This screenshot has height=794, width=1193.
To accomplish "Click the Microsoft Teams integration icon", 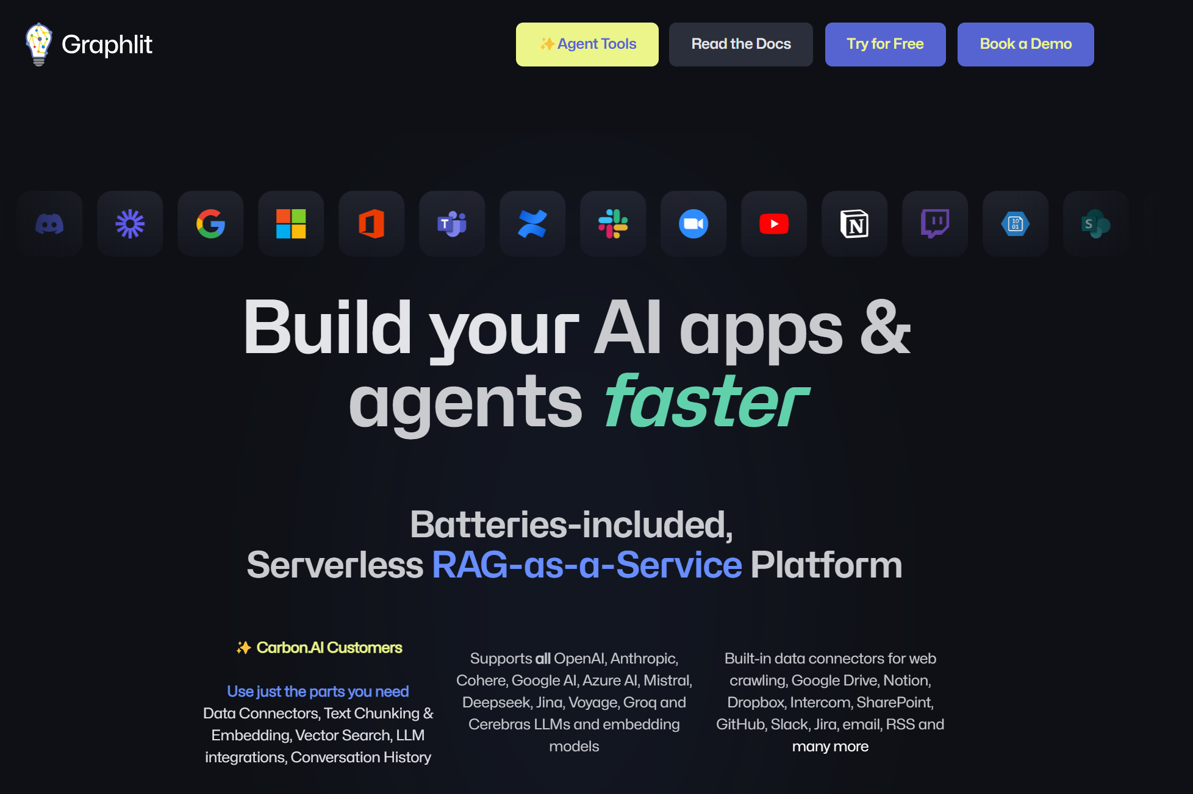I will 453,223.
